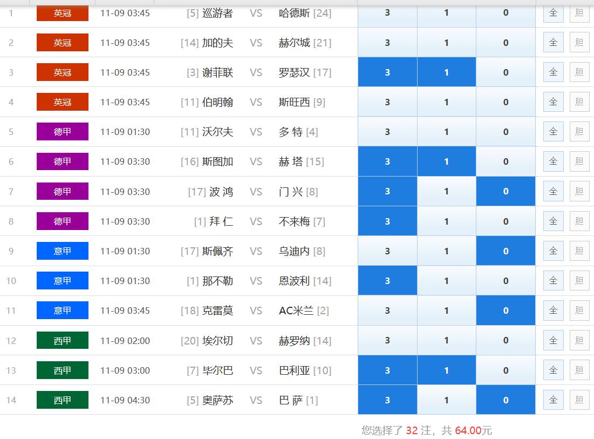The width and height of the screenshot is (594, 439).
Task: Deselect home win 3 for 那不勒
Action: pyautogui.click(x=387, y=280)
